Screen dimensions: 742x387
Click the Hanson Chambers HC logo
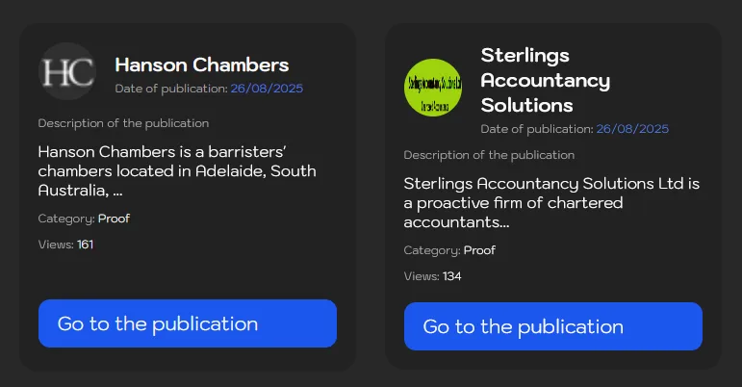point(67,72)
